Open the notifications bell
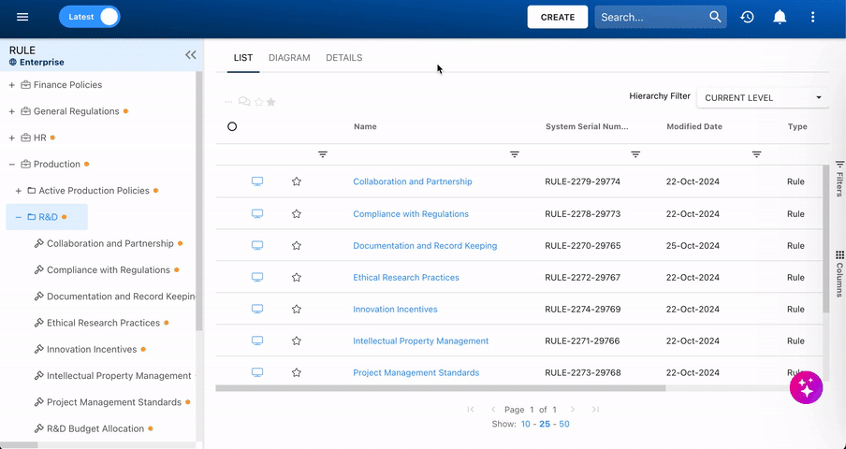 point(780,17)
